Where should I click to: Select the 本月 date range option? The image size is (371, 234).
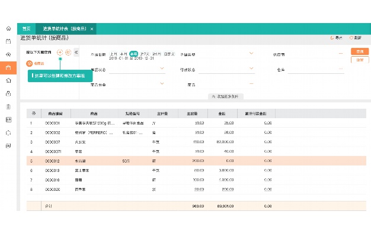click(x=123, y=54)
